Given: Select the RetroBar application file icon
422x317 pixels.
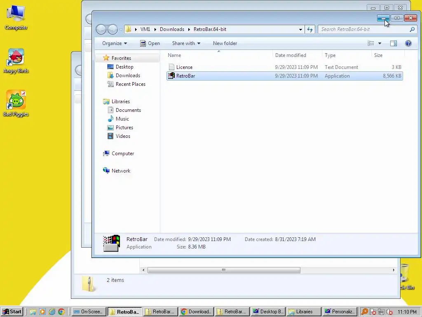Looking at the screenshot, I should point(171,76).
